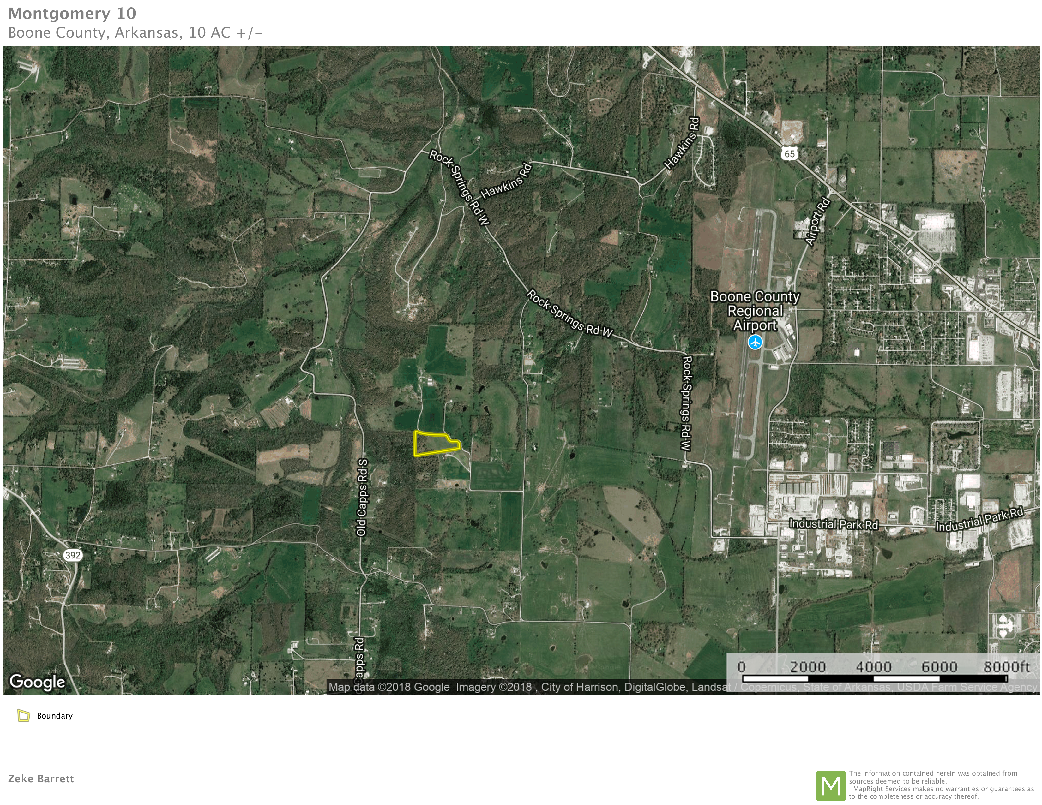Click the Boone County Regional Airport plane icon

coord(755,342)
